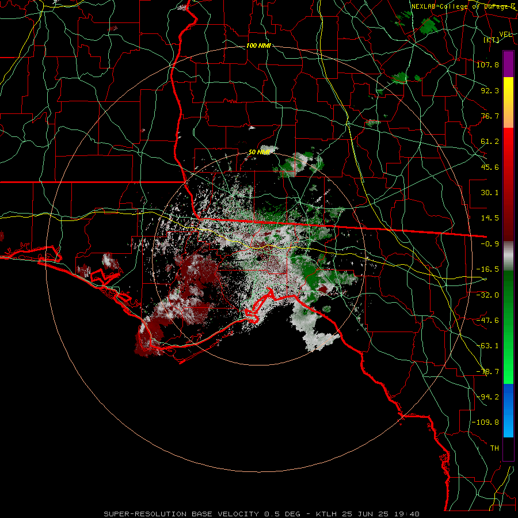Click the -78.7 legend value
Viewport: 518px width, 518px height.
coord(487,372)
